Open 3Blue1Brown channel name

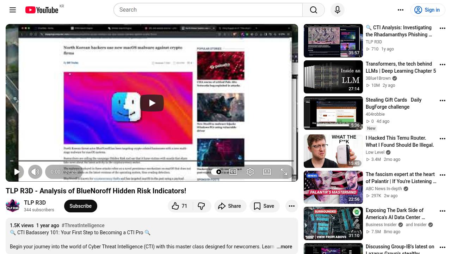click(x=378, y=78)
